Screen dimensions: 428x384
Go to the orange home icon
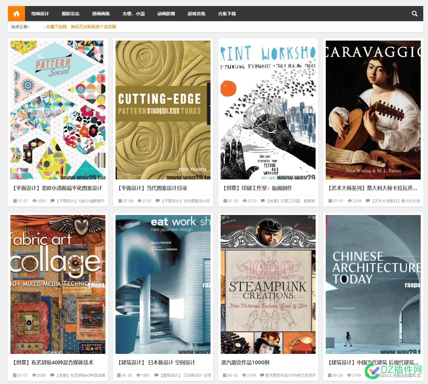tap(16, 14)
